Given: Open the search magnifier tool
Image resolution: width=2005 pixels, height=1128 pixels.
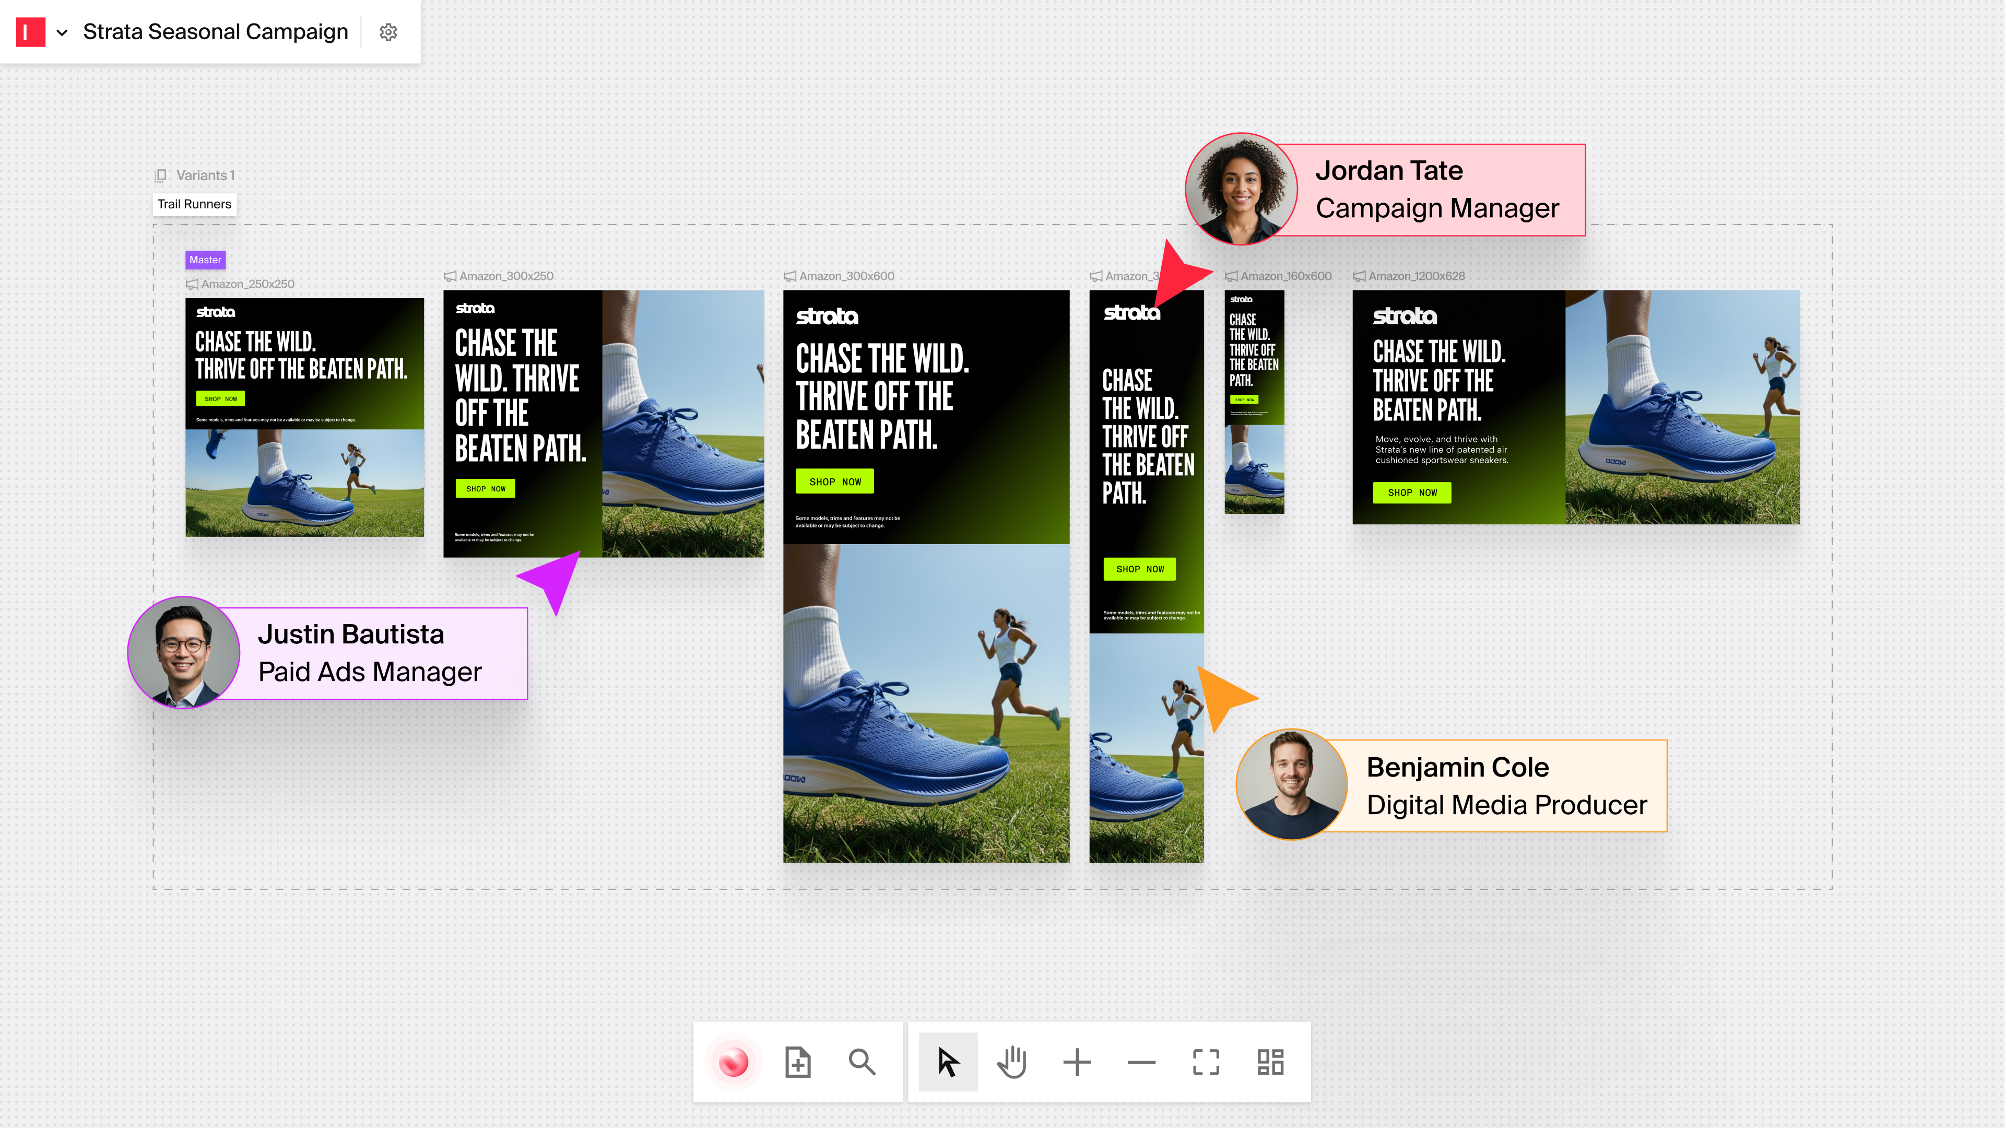Looking at the screenshot, I should (x=862, y=1062).
